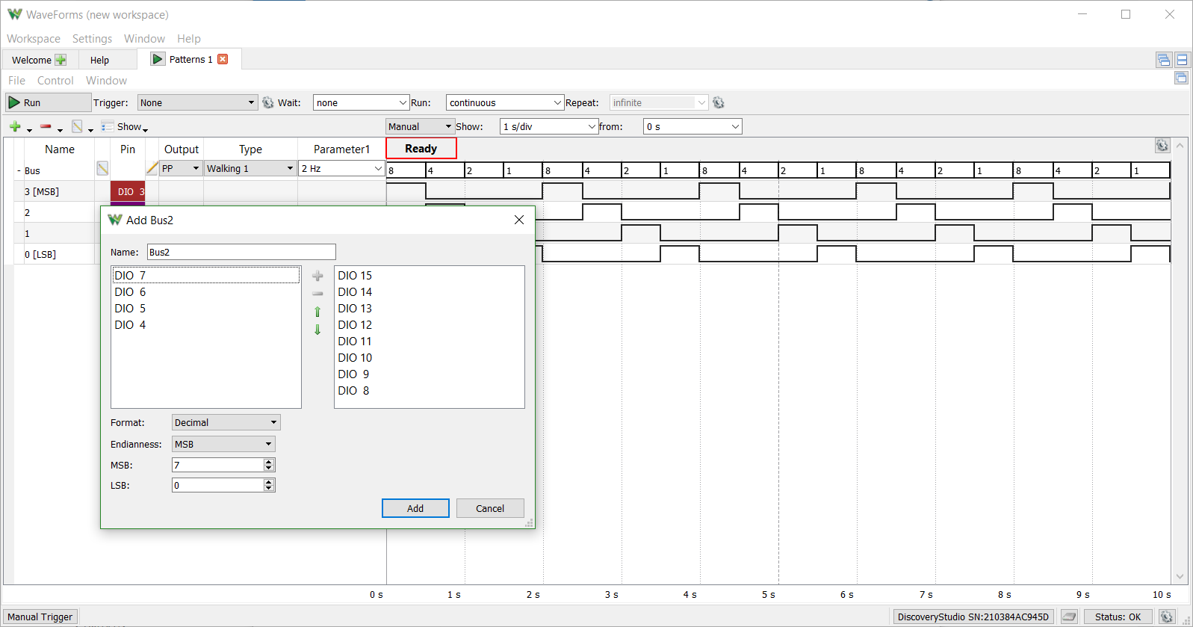Open the Wait dropdown showing none
Screen dimensions: 1193x627
click(361, 102)
